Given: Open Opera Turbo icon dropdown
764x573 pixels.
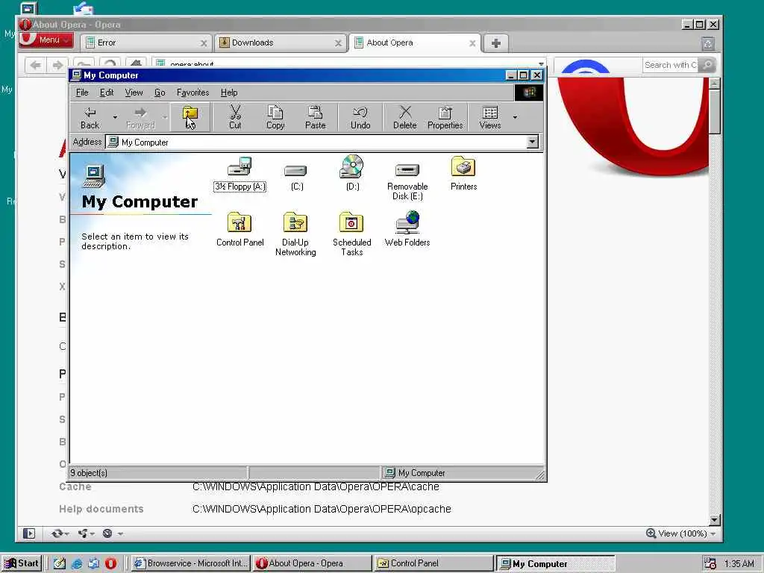Looking at the screenshot, I should click(112, 533).
